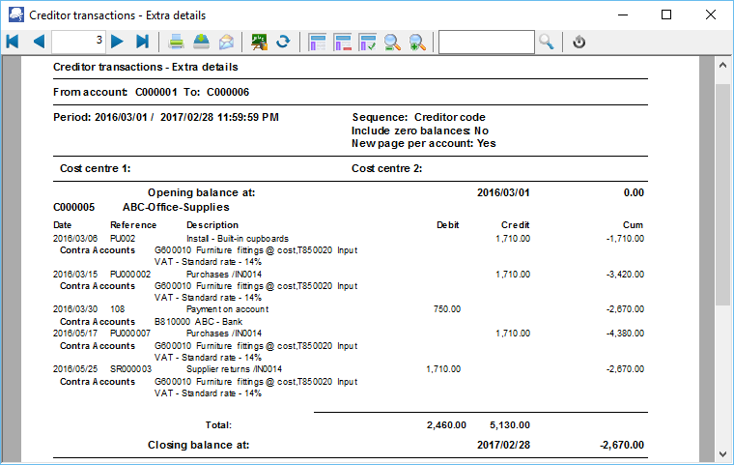Close the preview with the power icon

[579, 42]
